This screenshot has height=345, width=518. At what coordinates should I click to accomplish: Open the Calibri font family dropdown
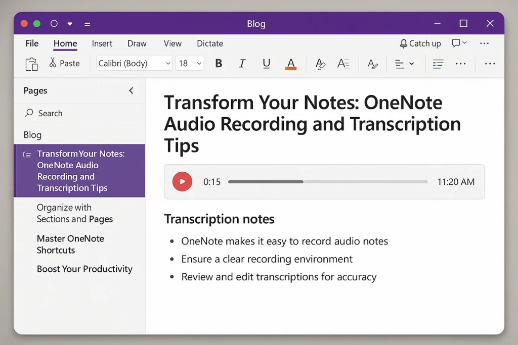coord(134,63)
